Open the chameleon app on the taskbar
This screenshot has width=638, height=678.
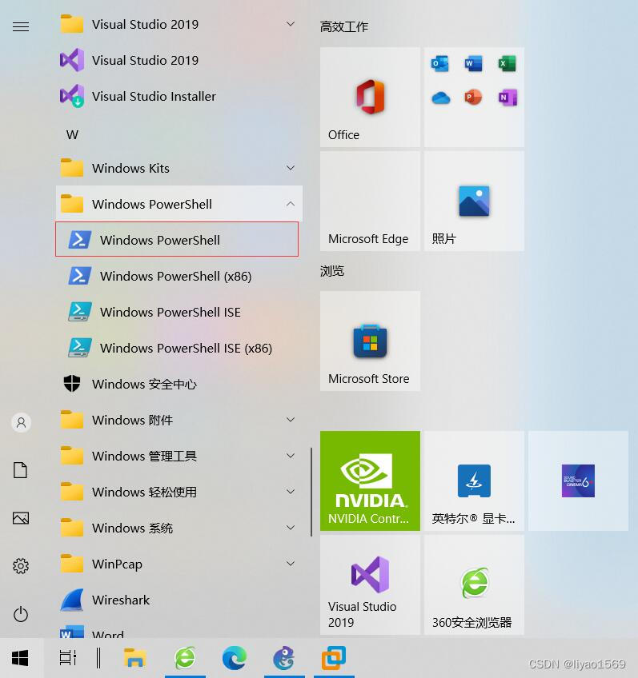pos(284,658)
